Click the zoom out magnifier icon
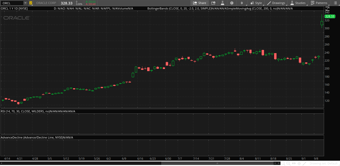 click(283, 163)
